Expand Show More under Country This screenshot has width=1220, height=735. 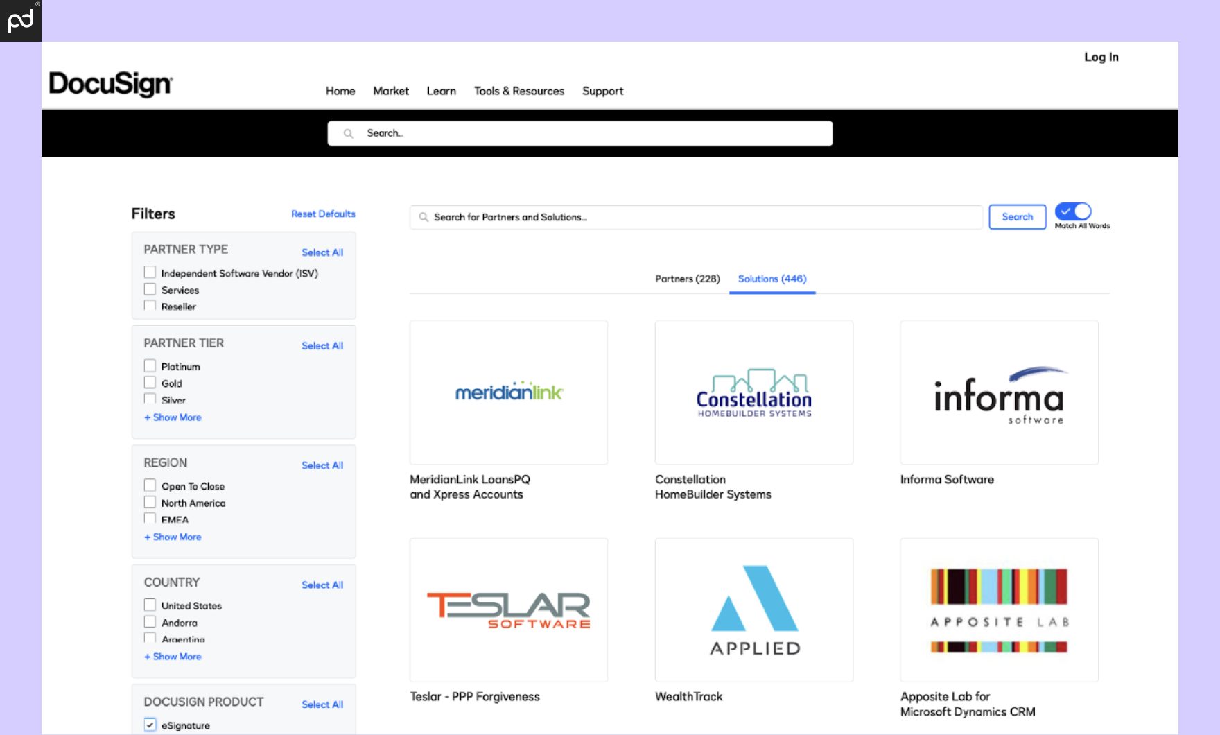[x=173, y=657]
